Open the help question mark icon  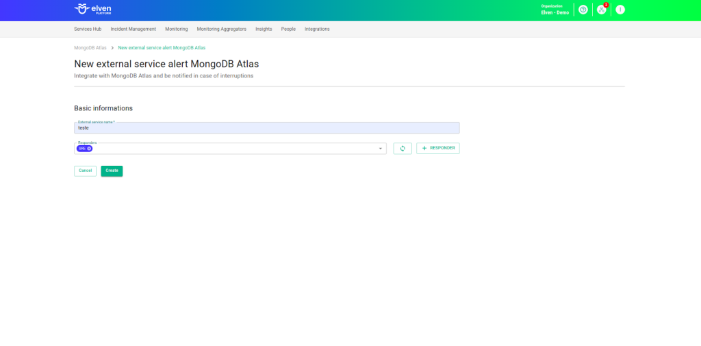(583, 10)
